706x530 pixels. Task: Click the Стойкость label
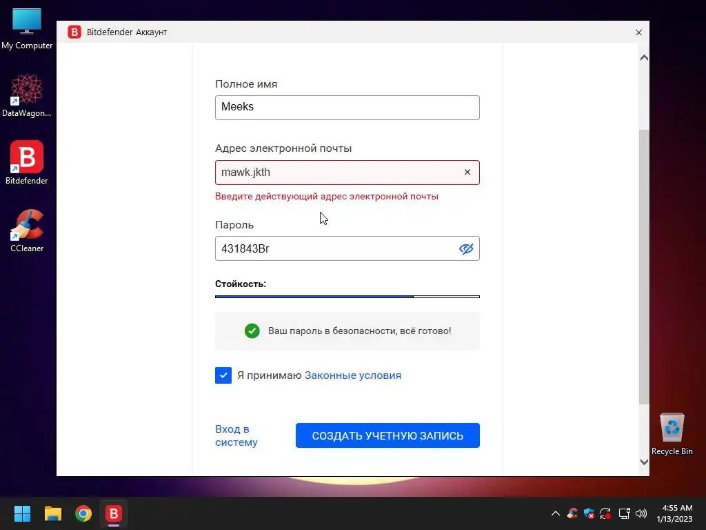(241, 284)
